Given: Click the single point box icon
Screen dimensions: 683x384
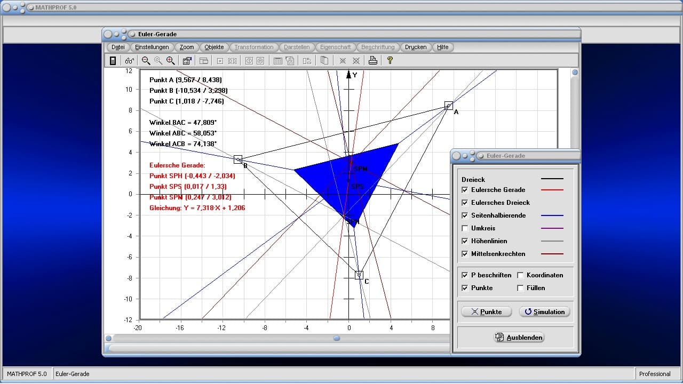Looking at the screenshot, I should point(220,61).
